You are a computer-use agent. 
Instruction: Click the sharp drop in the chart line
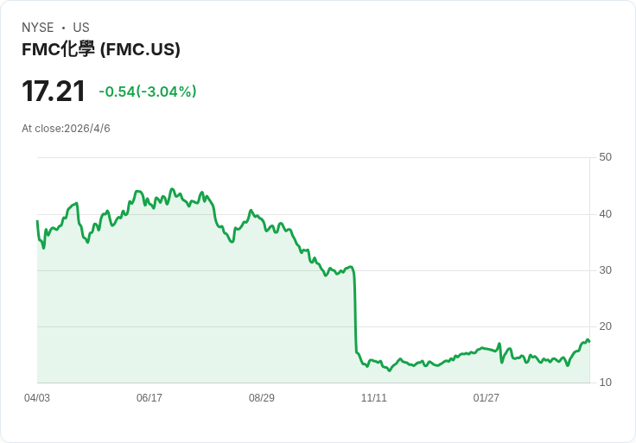coord(355,311)
